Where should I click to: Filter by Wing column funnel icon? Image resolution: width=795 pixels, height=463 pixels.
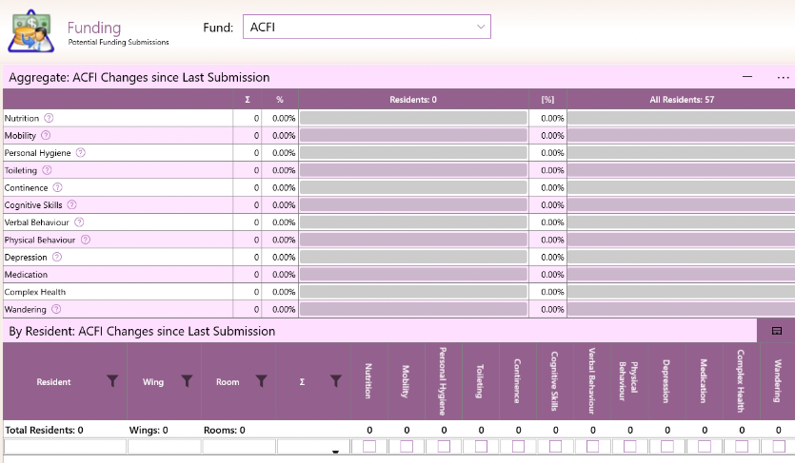point(188,381)
